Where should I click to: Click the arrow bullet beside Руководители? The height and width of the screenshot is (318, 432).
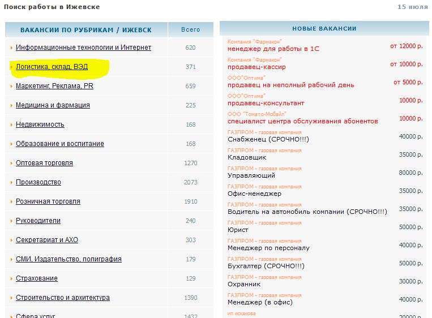pos(11,221)
